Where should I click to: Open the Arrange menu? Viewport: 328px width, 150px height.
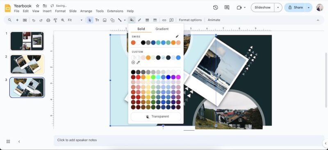[86, 11]
